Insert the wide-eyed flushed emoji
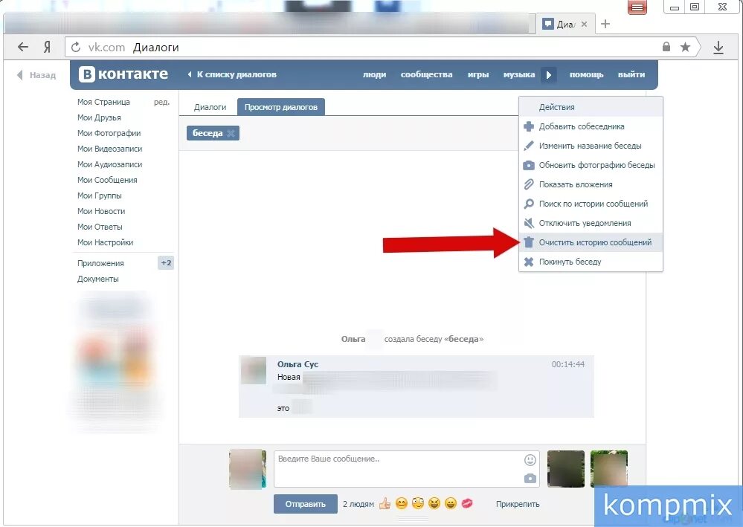The height and width of the screenshot is (527, 743). click(418, 503)
